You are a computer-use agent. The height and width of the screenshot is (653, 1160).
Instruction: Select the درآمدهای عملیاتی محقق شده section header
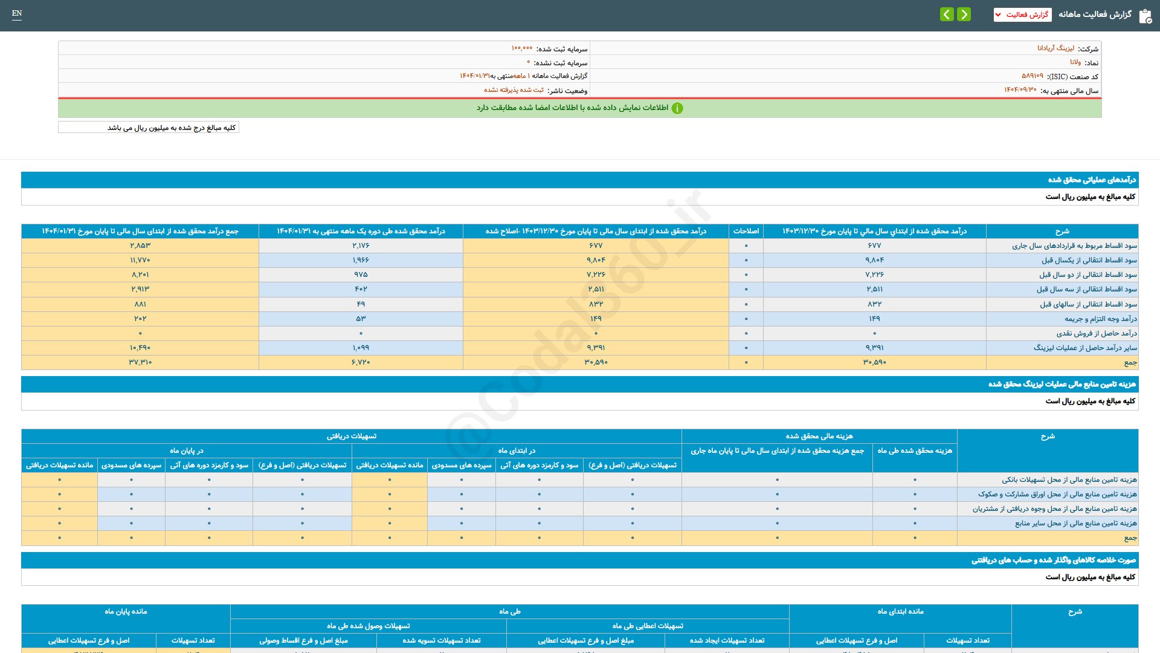pyautogui.click(x=1091, y=180)
